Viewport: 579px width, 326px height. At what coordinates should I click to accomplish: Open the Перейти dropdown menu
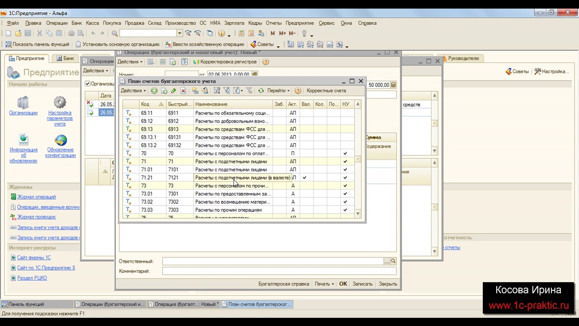click(x=278, y=91)
